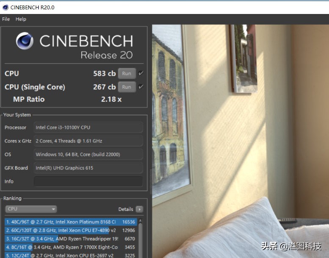This screenshot has width=329, height=258.
Task: Click the ranking list vertical scrollbar
Action: point(141,241)
